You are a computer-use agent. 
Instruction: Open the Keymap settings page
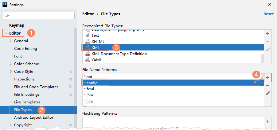[x=17, y=25]
